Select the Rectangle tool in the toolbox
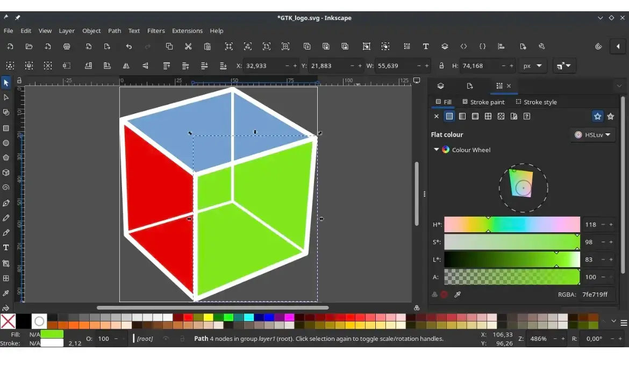Screen dimensions: 629x372 point(6,128)
